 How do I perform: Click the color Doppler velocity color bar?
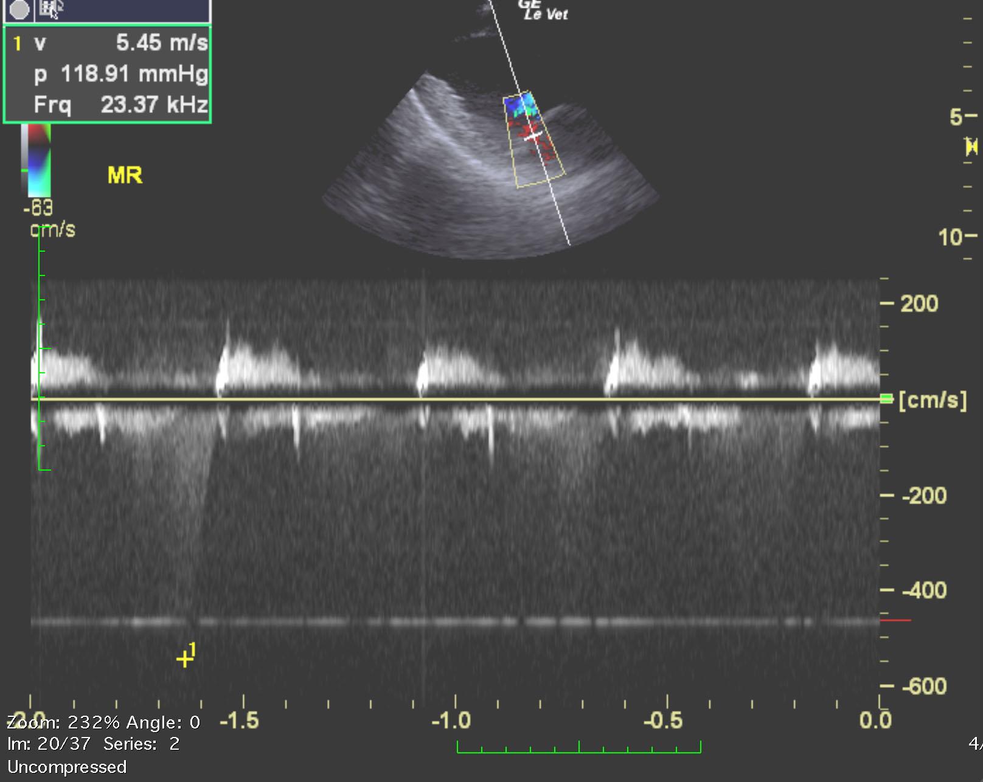click(36, 161)
